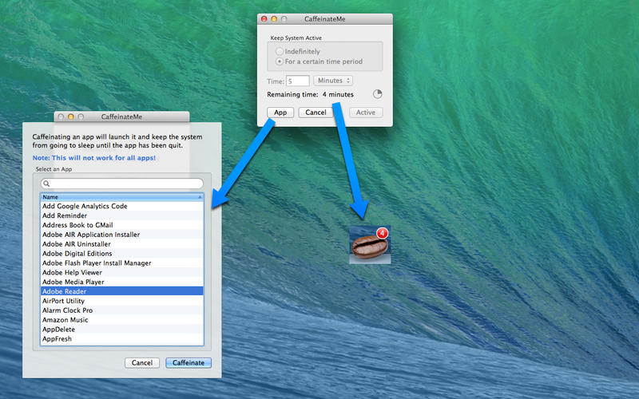The width and height of the screenshot is (639, 399).
Task: Select Add Google Analytics Code in list
Action: point(122,207)
